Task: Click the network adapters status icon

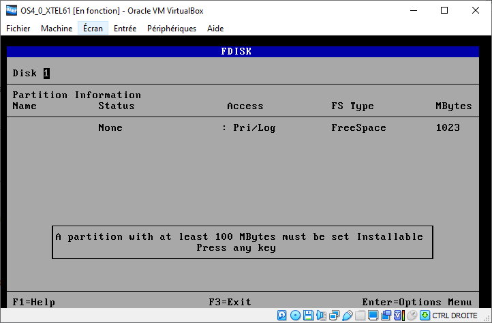Action: [x=334, y=316]
